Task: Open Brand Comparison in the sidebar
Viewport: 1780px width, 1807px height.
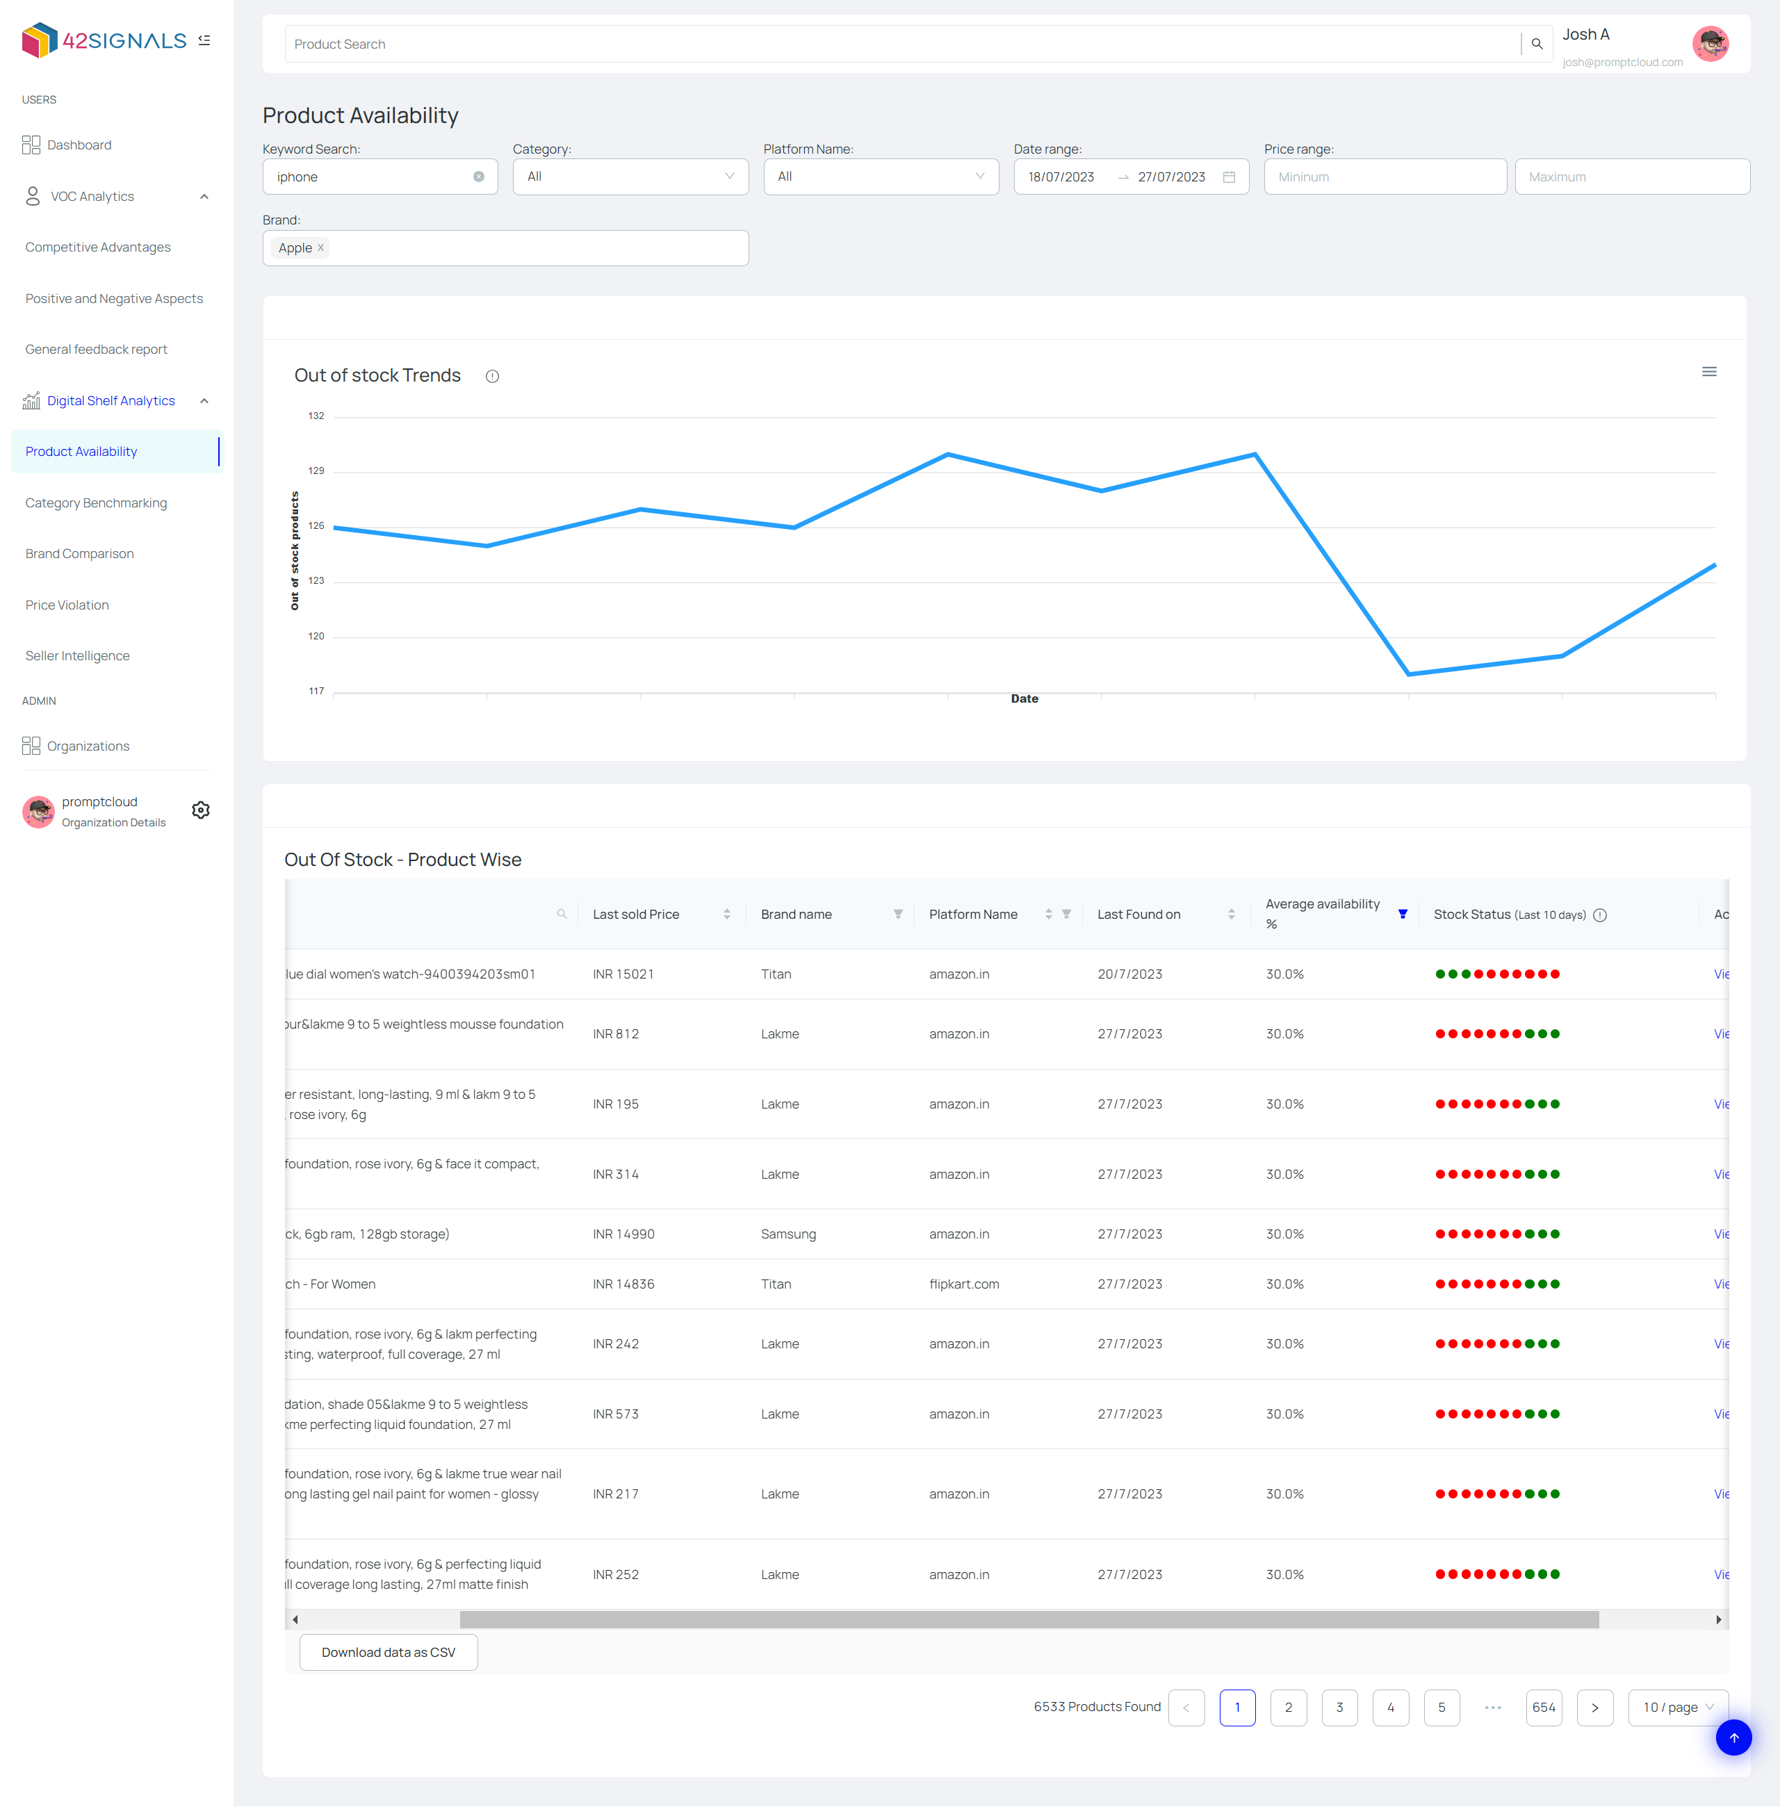Action: (79, 553)
